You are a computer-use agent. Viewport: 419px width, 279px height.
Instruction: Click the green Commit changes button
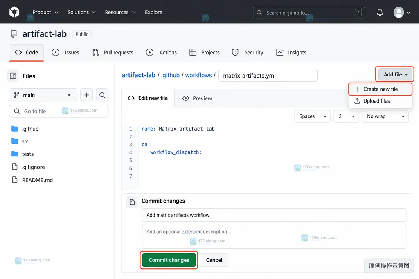(169, 260)
